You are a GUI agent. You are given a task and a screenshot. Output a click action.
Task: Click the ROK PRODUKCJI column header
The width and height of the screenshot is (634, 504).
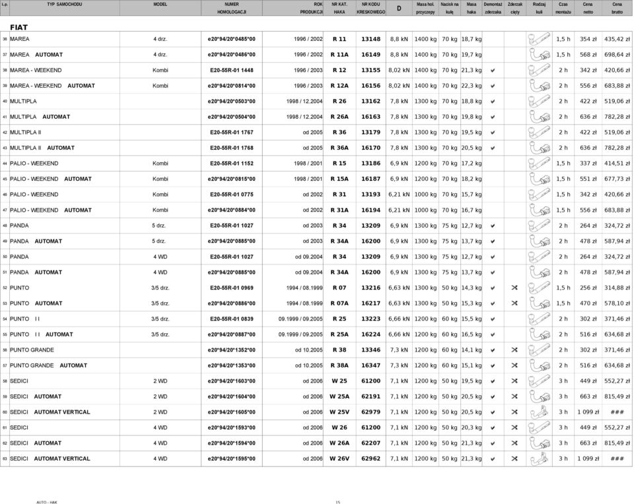[x=311, y=8]
